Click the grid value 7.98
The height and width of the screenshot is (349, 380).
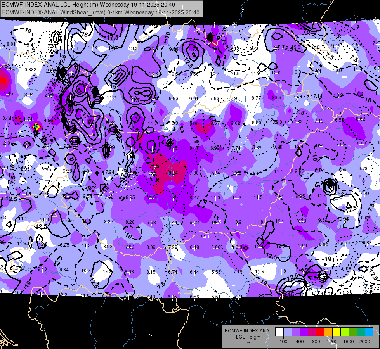click(x=235, y=98)
